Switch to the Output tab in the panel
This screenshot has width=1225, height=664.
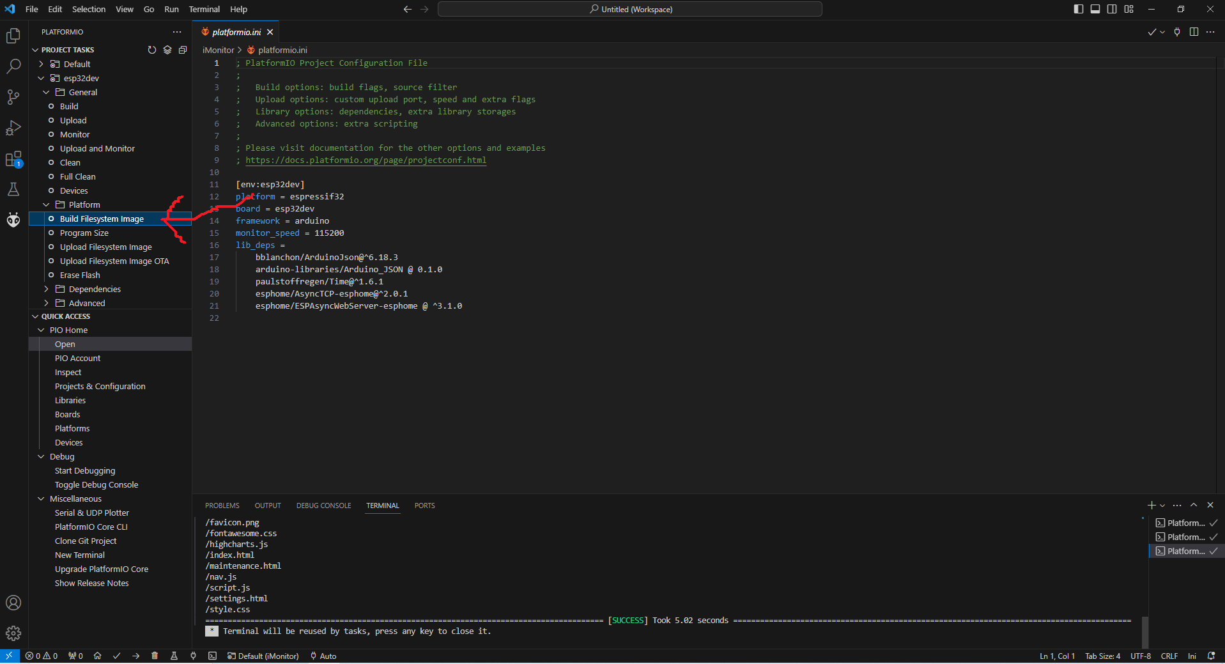tap(268, 506)
